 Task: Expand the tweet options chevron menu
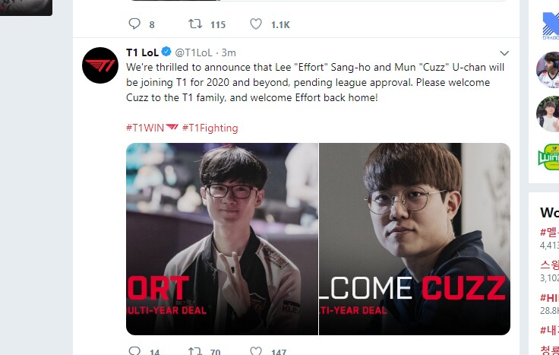point(504,53)
